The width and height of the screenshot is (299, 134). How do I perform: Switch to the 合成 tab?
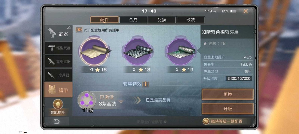(x=133, y=20)
